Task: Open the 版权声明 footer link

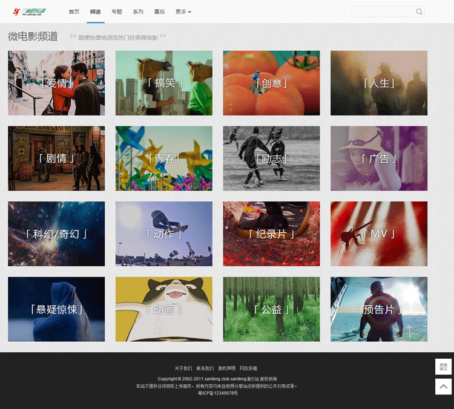Action: point(227,368)
